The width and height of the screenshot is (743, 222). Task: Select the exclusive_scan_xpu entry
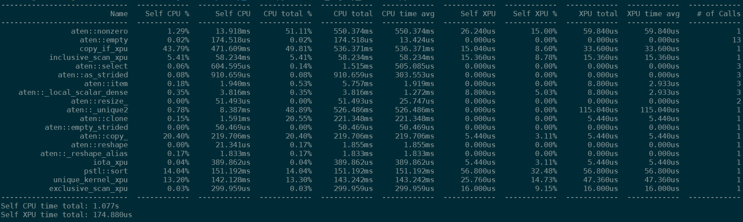(88, 188)
